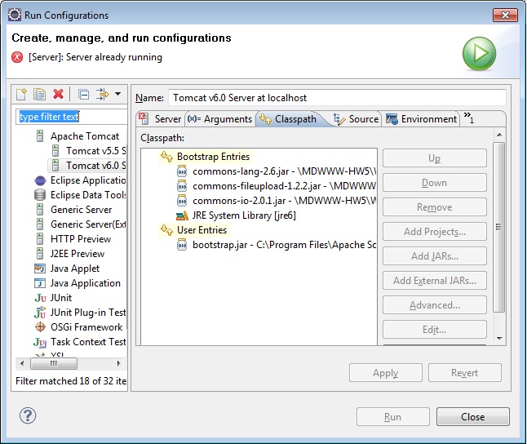
Task: Click the Add External JARs... button
Action: pyautogui.click(x=434, y=281)
